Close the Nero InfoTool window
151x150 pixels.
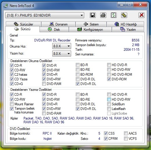point(140,5)
